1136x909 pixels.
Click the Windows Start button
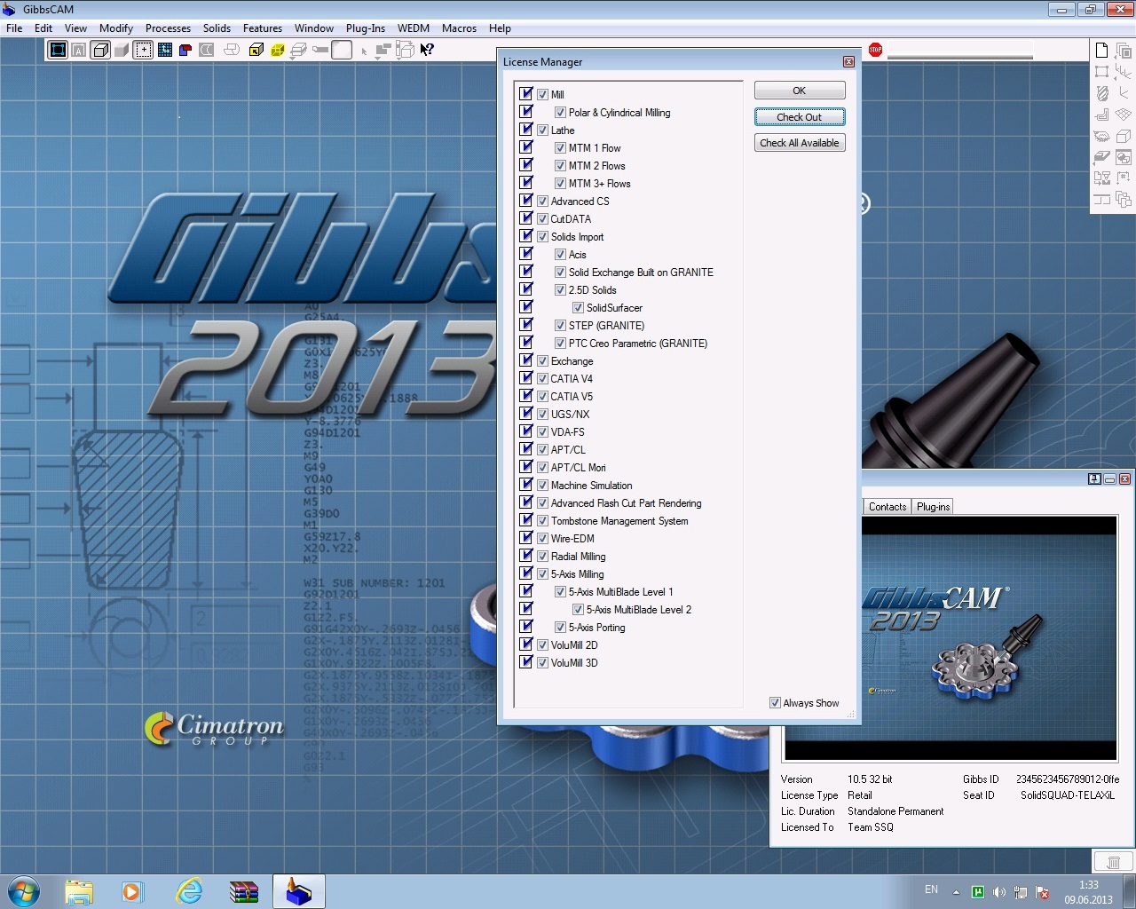(23, 891)
